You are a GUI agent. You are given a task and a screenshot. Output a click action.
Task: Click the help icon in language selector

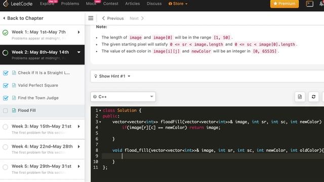pos(95,97)
